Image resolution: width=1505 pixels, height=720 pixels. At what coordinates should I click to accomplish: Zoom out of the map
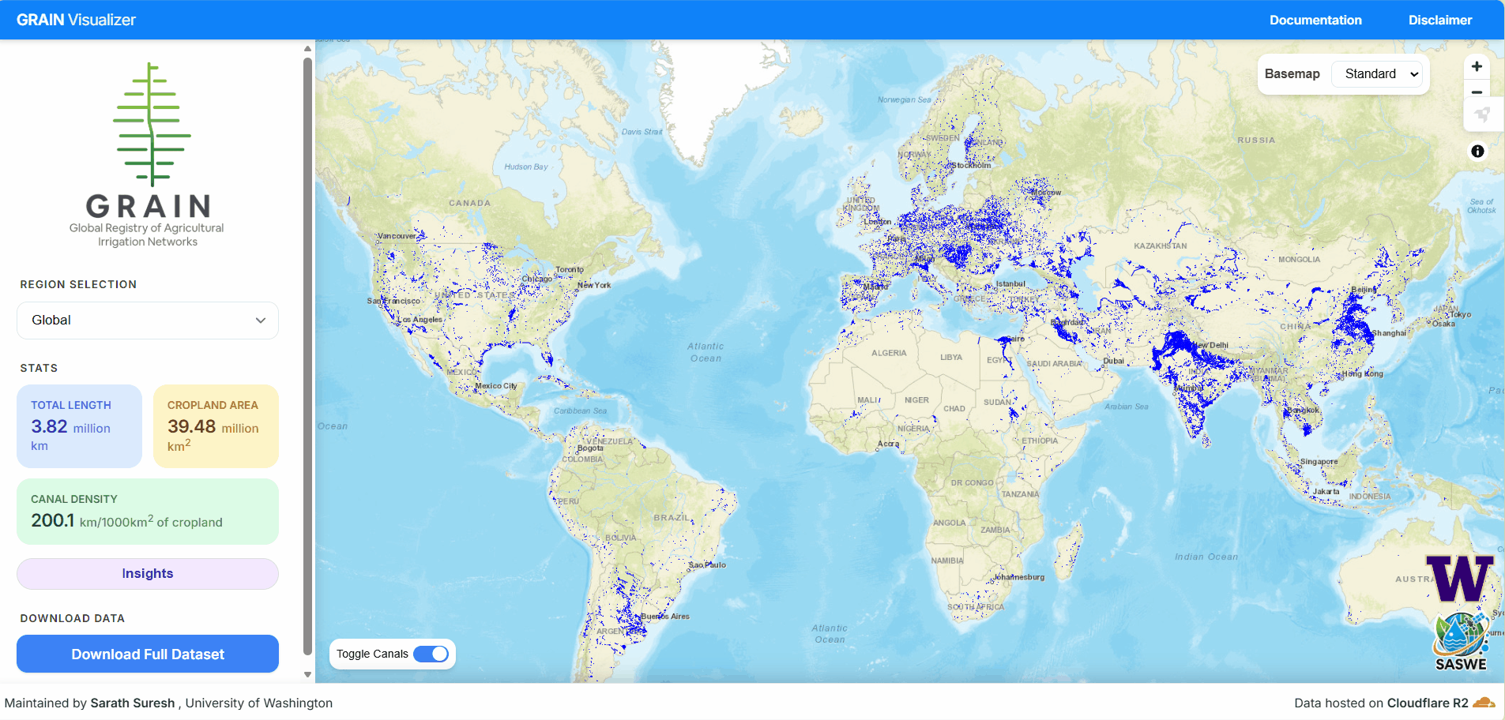1477,92
